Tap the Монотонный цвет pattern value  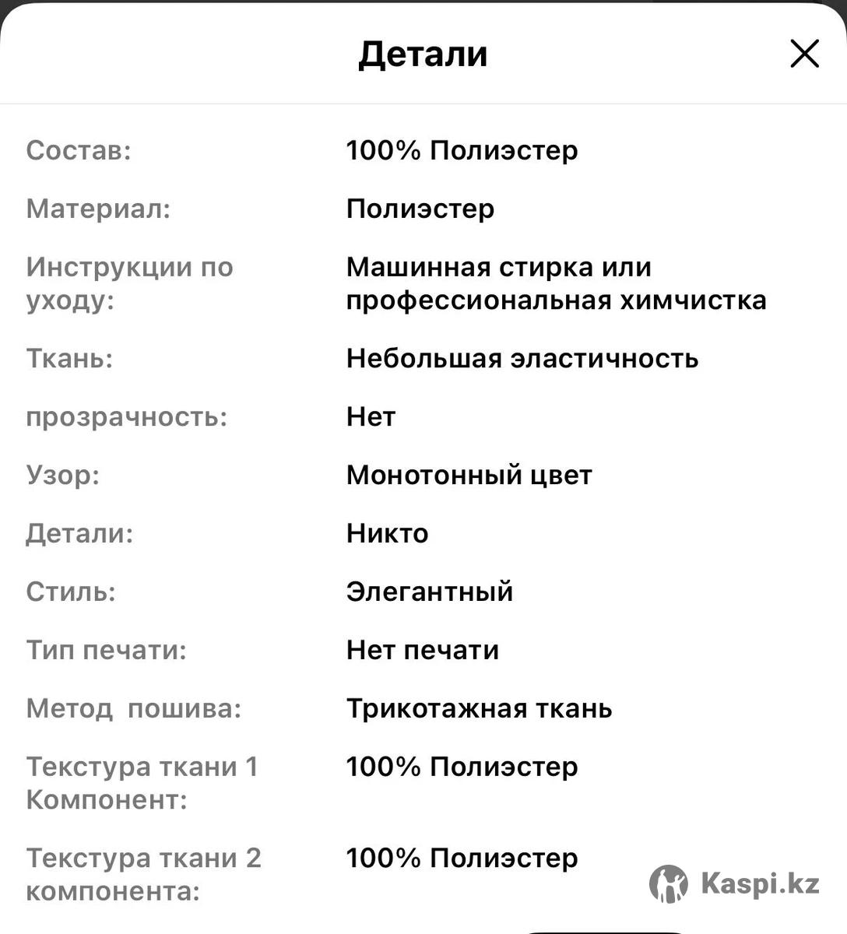(x=469, y=475)
